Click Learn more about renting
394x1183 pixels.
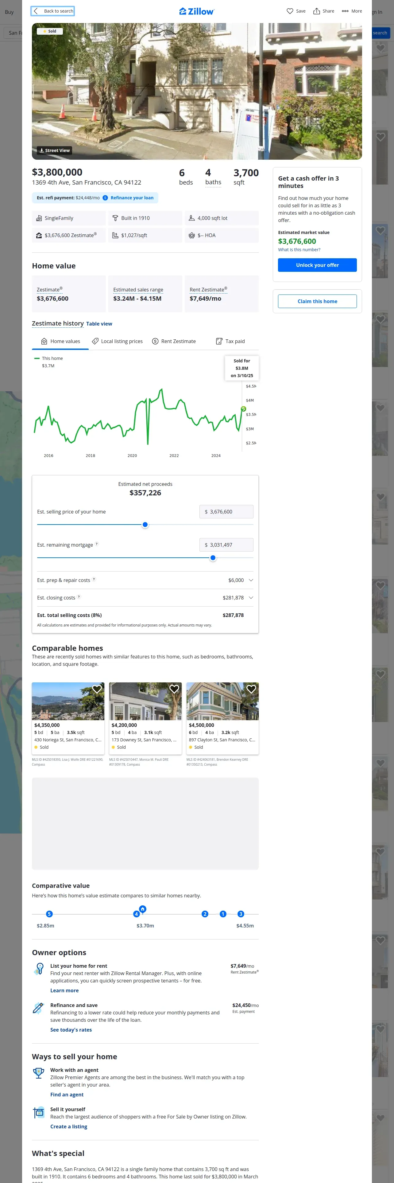point(64,990)
